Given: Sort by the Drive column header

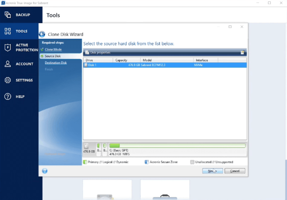Looking at the screenshot, I should coord(98,60).
